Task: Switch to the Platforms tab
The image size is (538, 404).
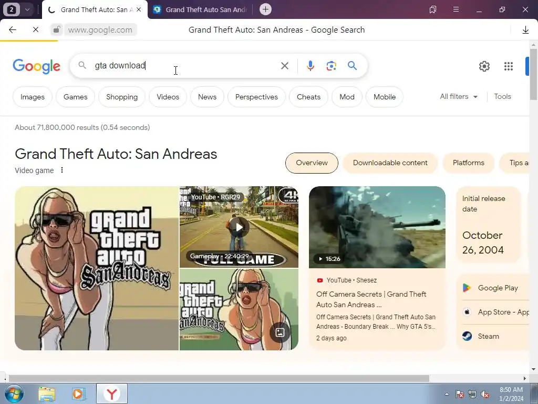Action: (x=468, y=163)
